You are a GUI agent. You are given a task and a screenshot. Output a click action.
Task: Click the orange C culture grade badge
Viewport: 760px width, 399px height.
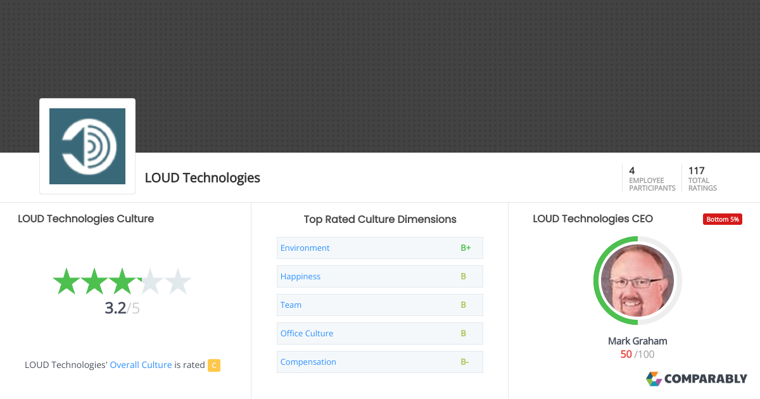click(x=214, y=365)
